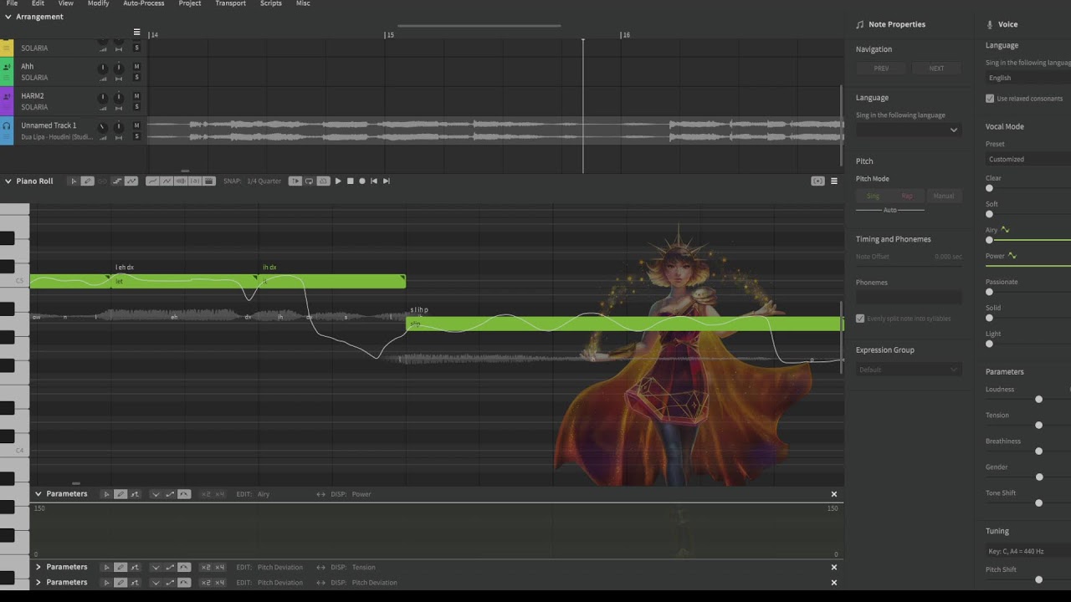Open the Transport menu
Screen dimensions: 1071x602
tap(230, 3)
